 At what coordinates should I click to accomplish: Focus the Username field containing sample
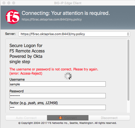click(x=58, y=84)
